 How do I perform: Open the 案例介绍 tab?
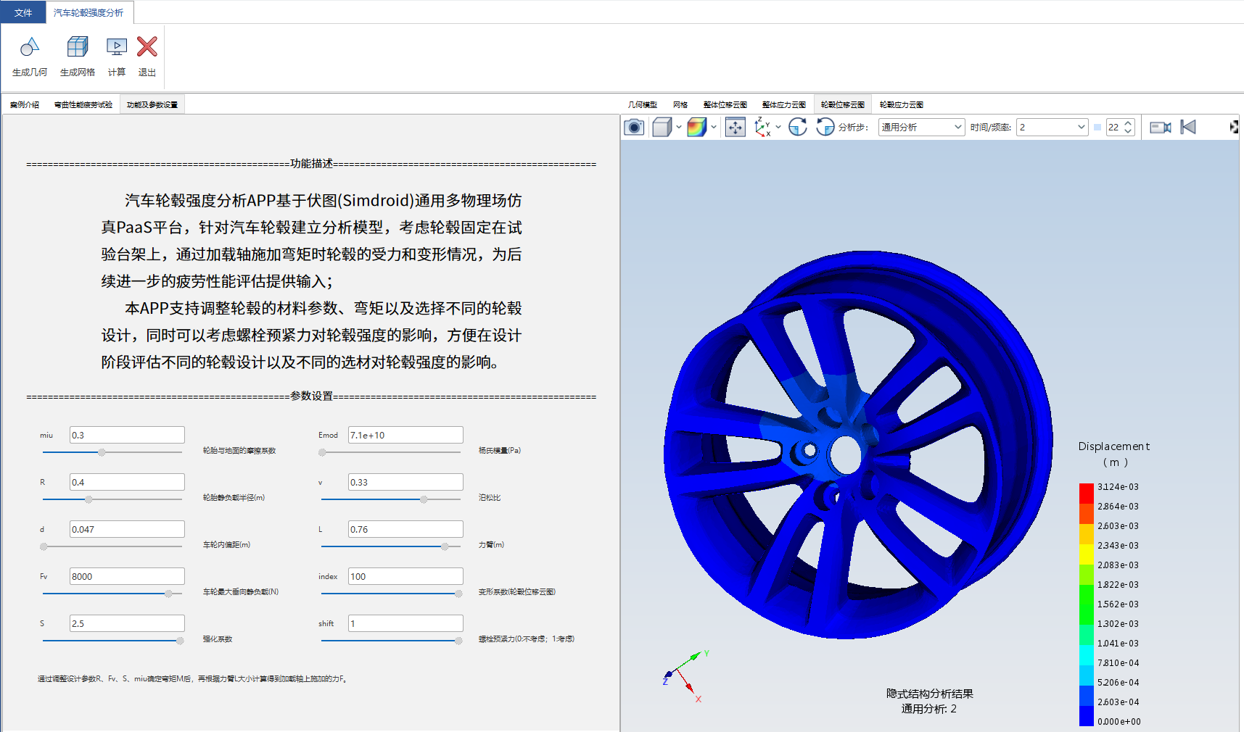[x=25, y=105]
